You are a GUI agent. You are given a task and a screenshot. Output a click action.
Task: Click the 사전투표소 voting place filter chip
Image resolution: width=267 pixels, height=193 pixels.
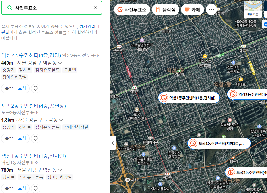click(132, 9)
